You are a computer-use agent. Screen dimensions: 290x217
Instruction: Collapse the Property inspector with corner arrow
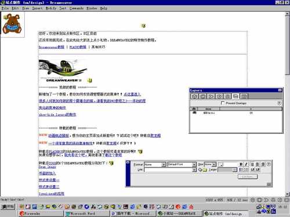tap(269, 185)
